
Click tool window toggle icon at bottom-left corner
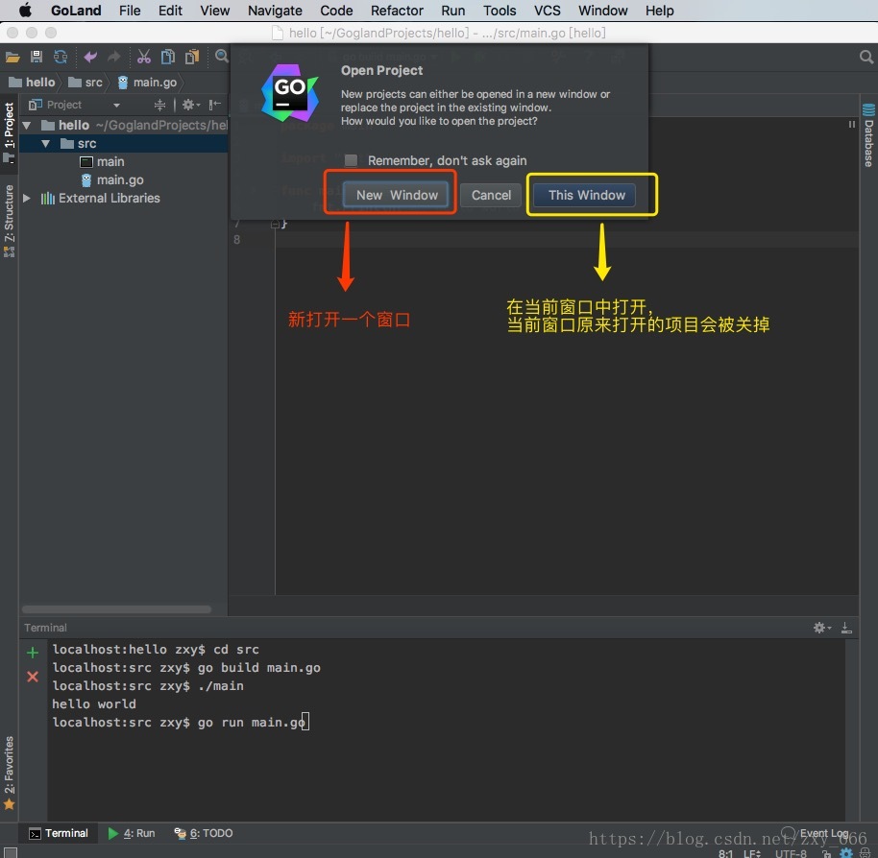10,852
